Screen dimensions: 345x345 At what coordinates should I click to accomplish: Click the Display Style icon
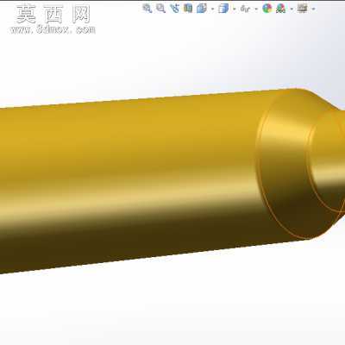click(x=223, y=9)
